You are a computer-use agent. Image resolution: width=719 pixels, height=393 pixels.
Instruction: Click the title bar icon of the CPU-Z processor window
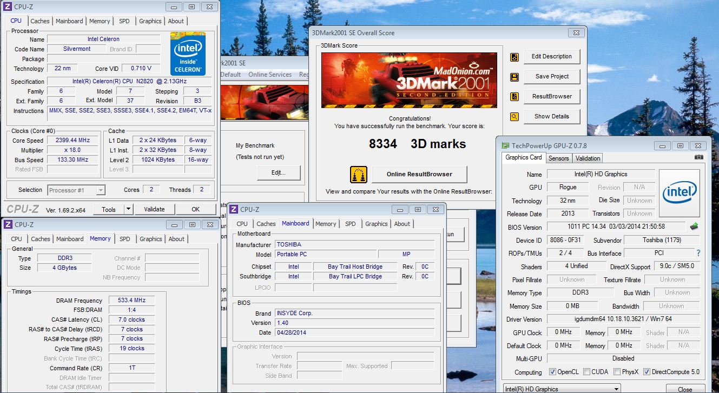tap(8, 6)
